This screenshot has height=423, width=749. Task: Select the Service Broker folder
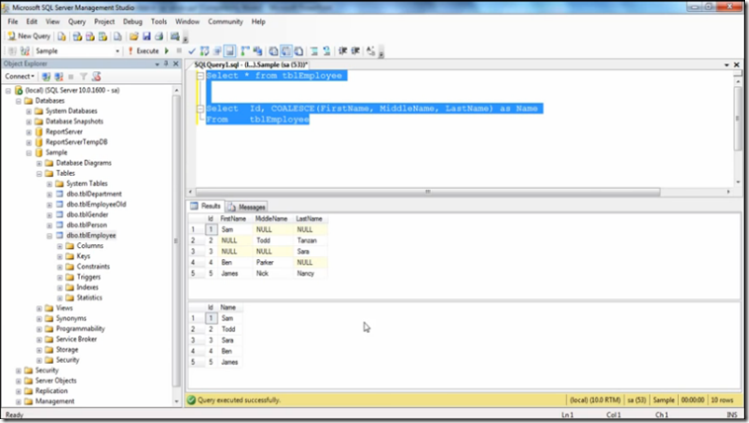click(x=76, y=339)
